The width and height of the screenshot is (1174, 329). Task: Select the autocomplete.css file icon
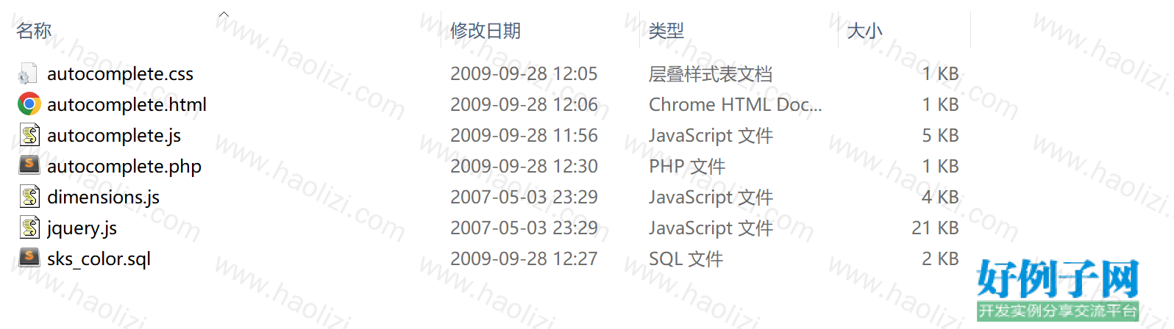pos(29,73)
